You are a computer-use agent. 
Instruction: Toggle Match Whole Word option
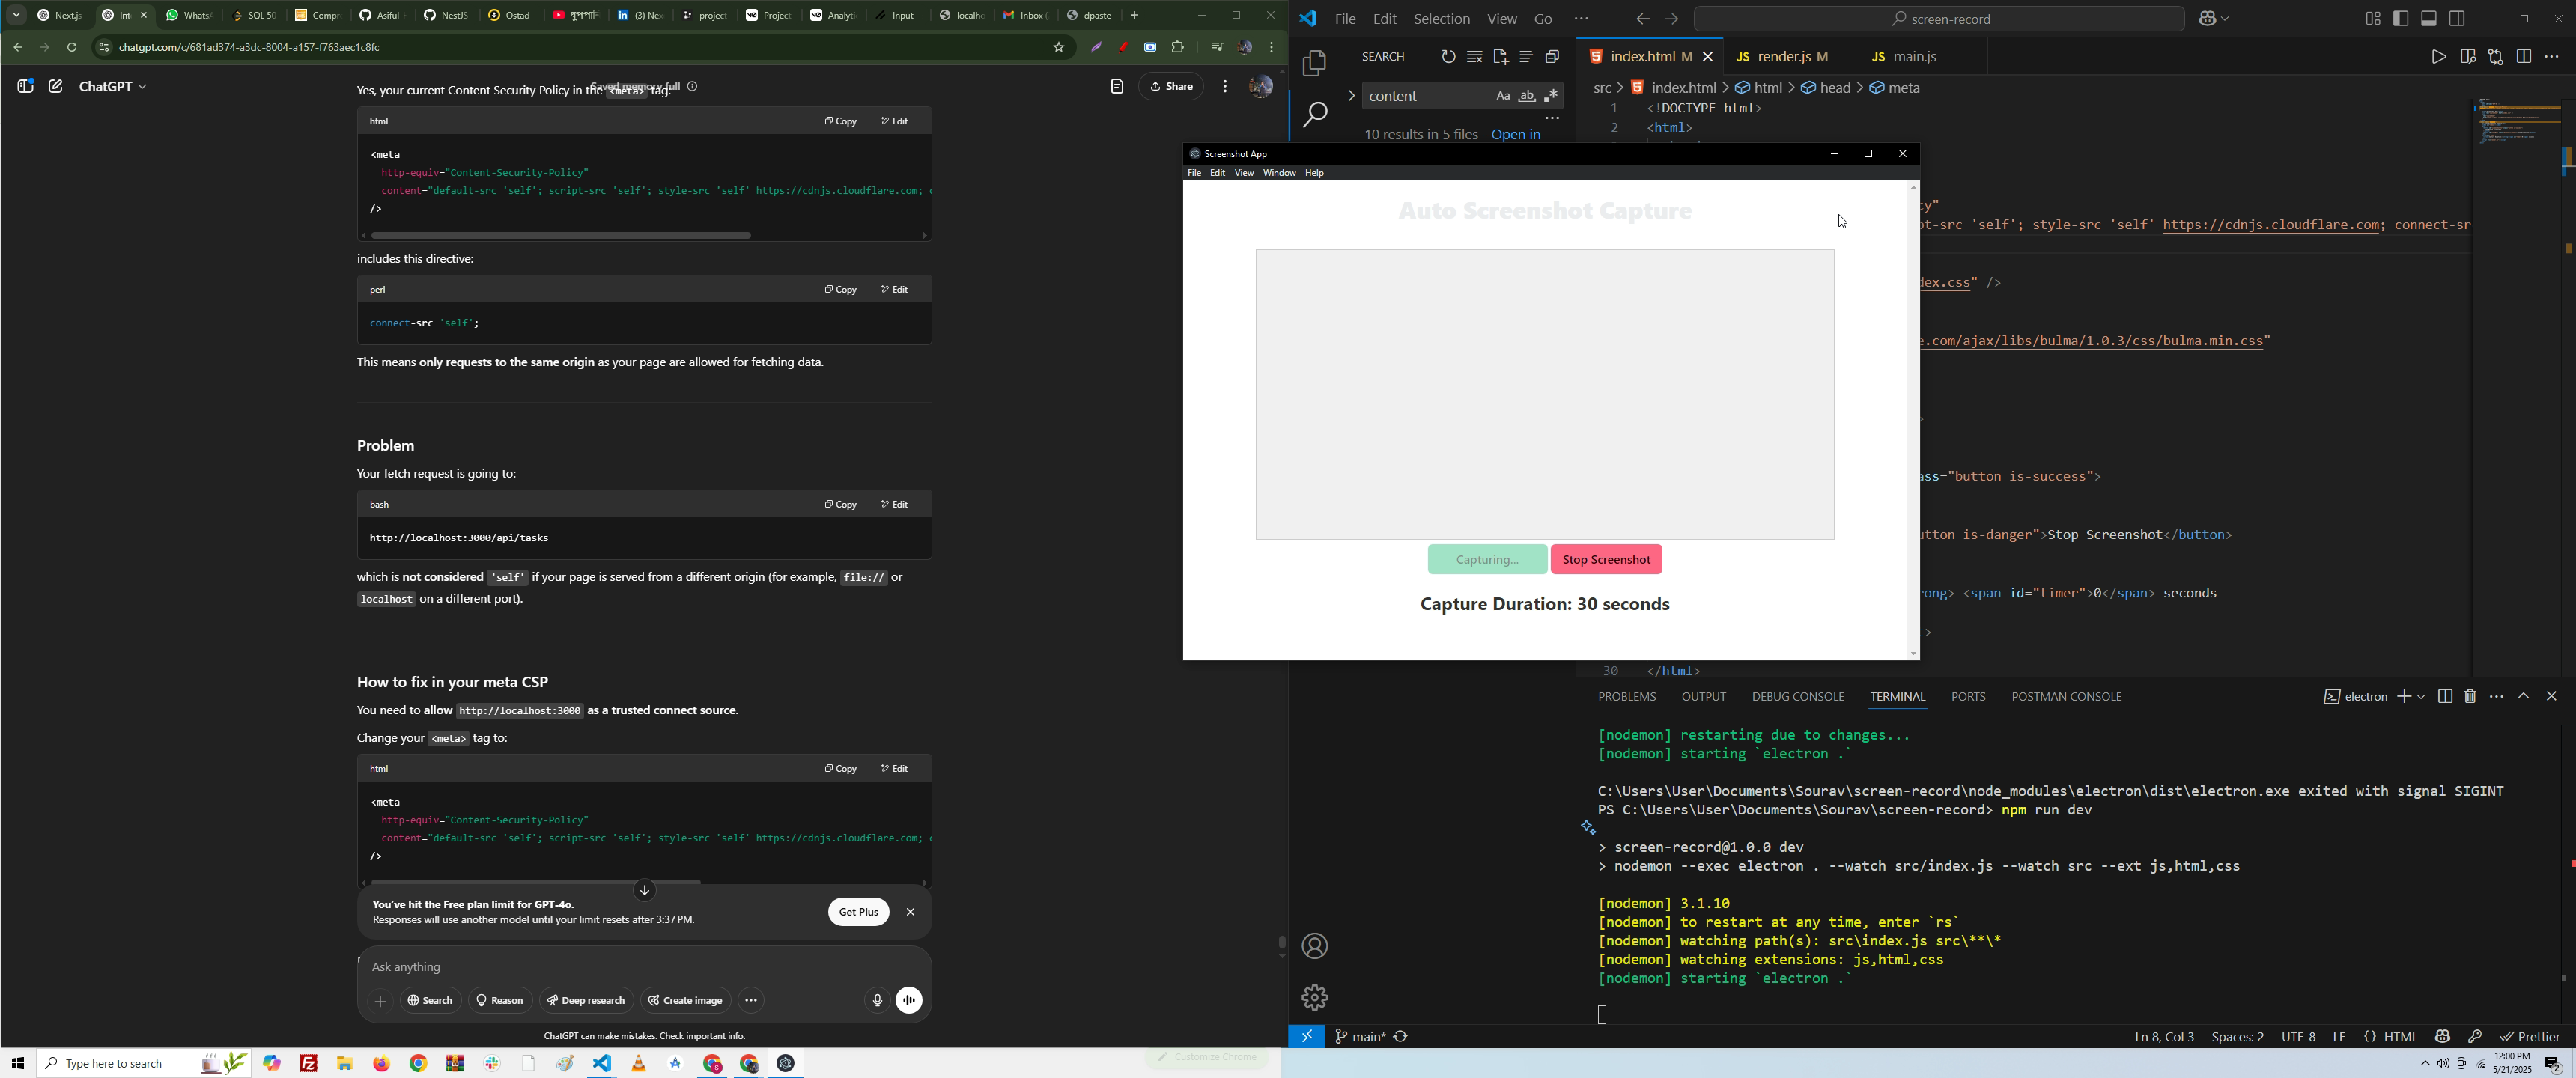(1527, 96)
